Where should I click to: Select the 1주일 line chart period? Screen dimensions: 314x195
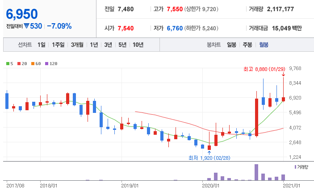(x=58, y=45)
